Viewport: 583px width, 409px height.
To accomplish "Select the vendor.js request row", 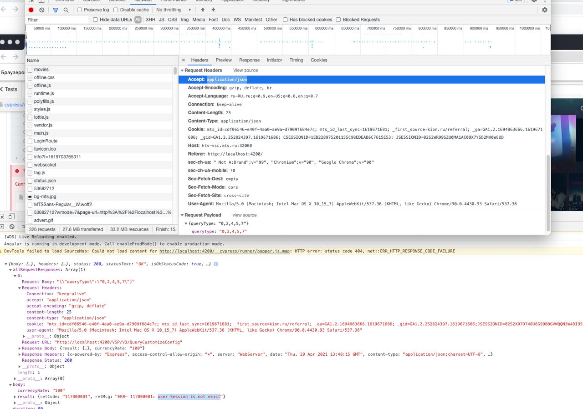I will pos(99,125).
